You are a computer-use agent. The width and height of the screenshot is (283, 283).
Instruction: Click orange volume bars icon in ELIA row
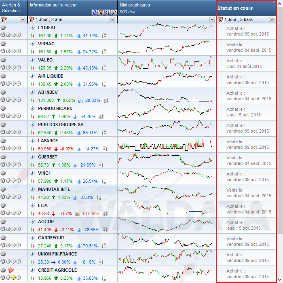pyautogui.click(x=78, y=214)
